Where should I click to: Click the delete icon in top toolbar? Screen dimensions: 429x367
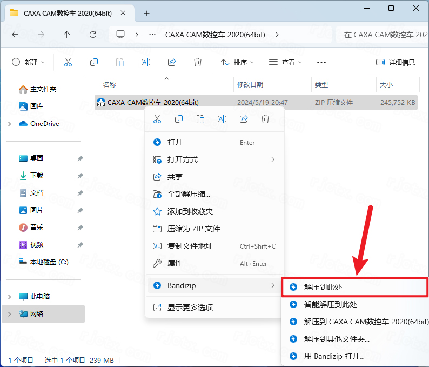(198, 62)
